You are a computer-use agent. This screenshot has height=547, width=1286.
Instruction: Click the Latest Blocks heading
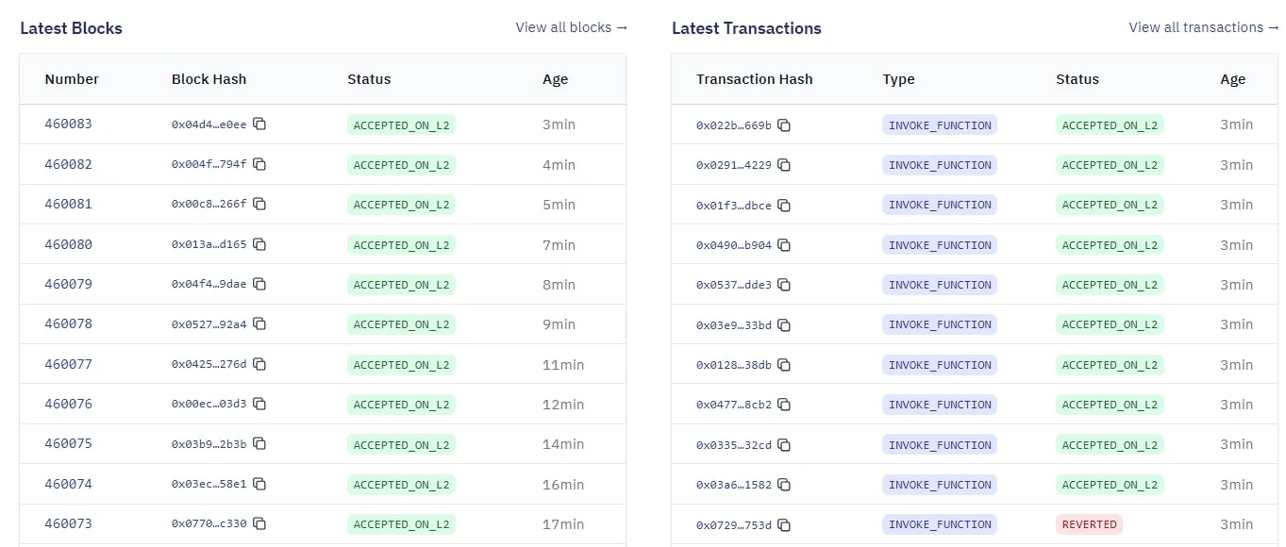coord(72,28)
